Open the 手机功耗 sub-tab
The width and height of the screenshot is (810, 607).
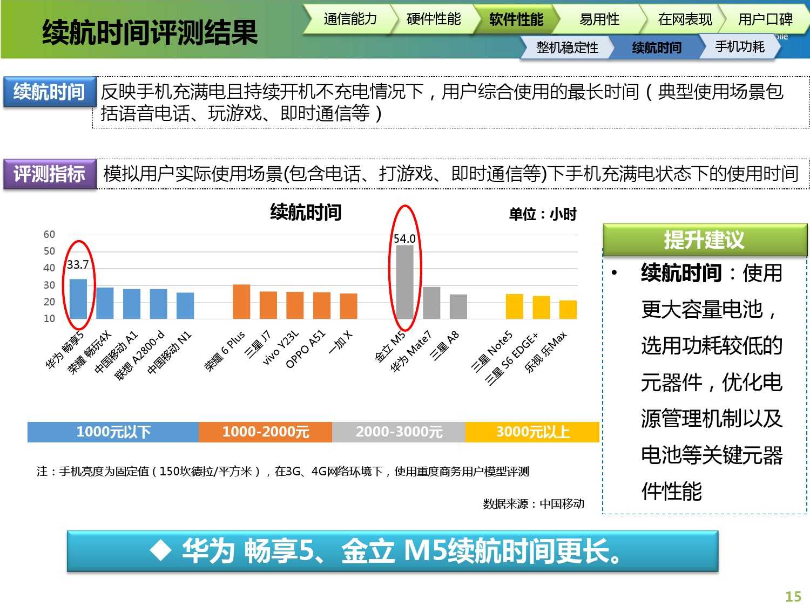pyautogui.click(x=739, y=47)
